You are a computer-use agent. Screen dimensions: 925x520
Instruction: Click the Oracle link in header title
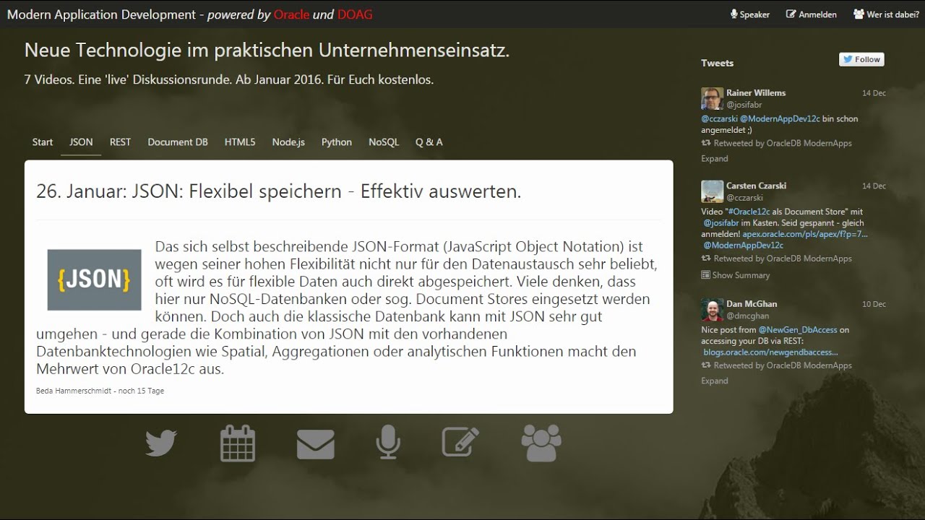[x=291, y=14]
